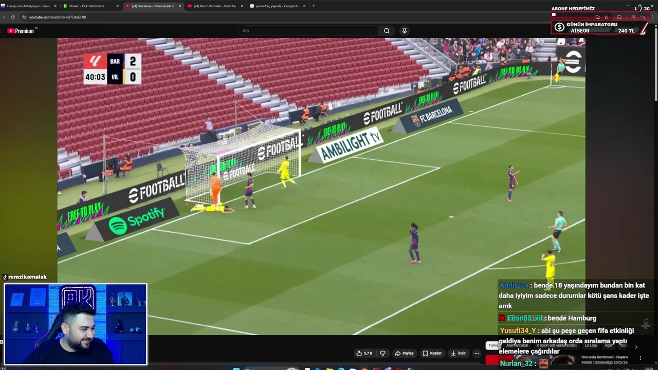Click the scrollbar up arrow

(655, 25)
